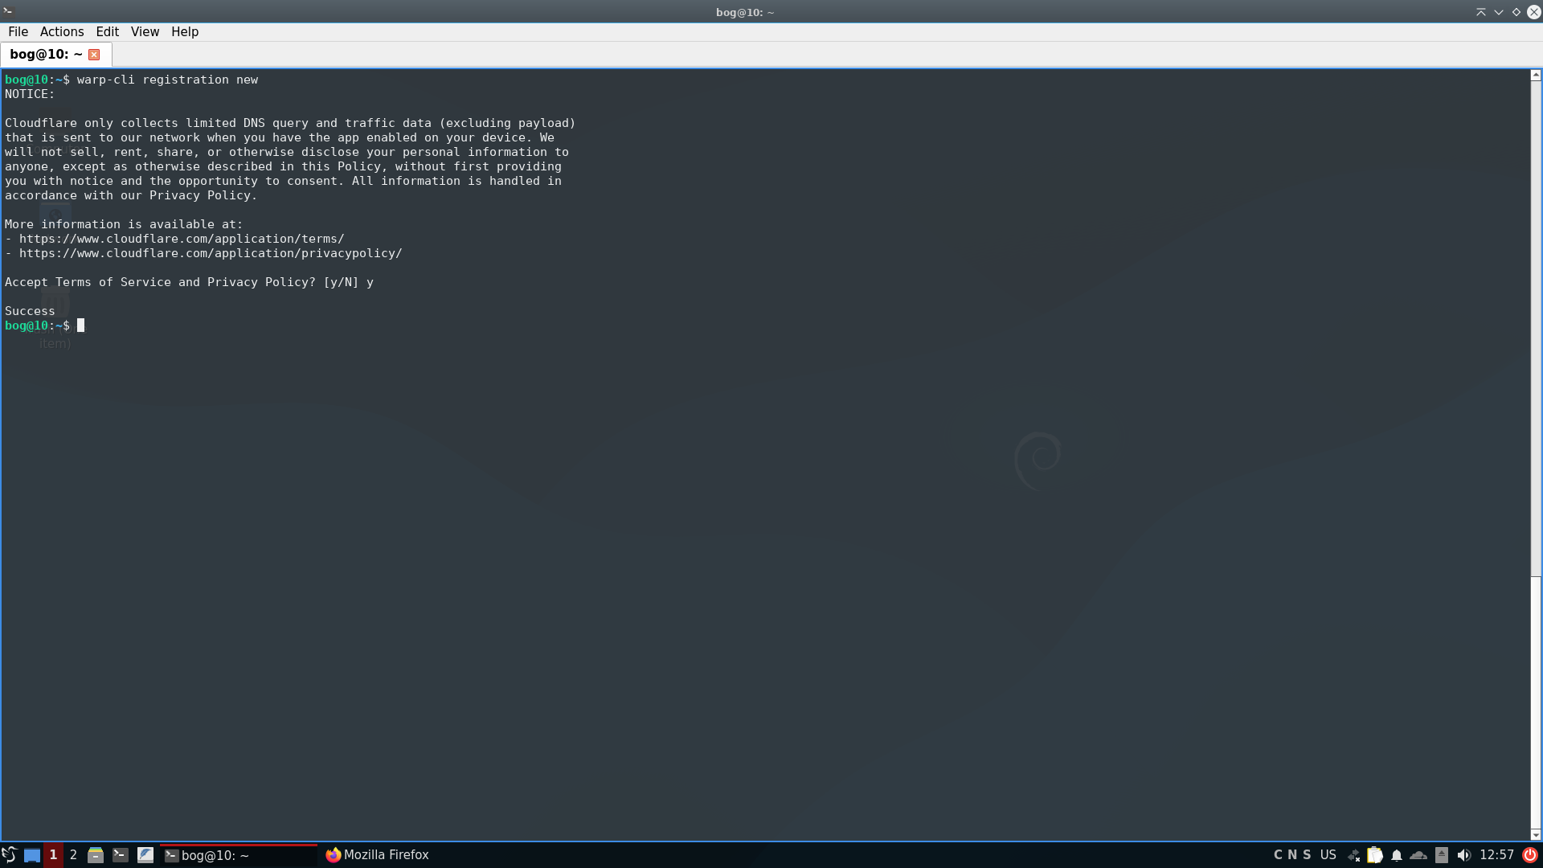Open the clipboard manager tray icon
The image size is (1543, 868).
1376,854
